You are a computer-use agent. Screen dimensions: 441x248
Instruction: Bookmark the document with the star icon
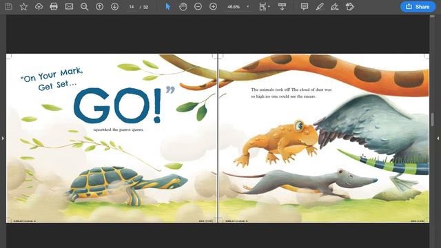click(23, 6)
